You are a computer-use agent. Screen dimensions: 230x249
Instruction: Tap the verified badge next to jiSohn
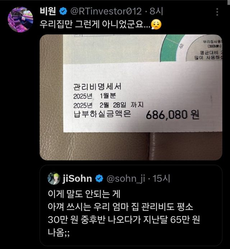click(99, 178)
